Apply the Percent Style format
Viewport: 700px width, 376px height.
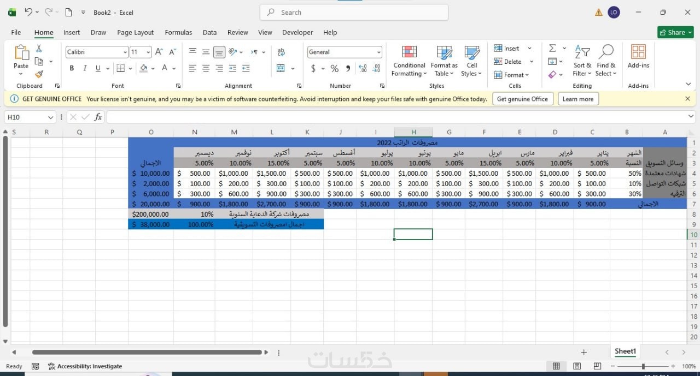[334, 68]
